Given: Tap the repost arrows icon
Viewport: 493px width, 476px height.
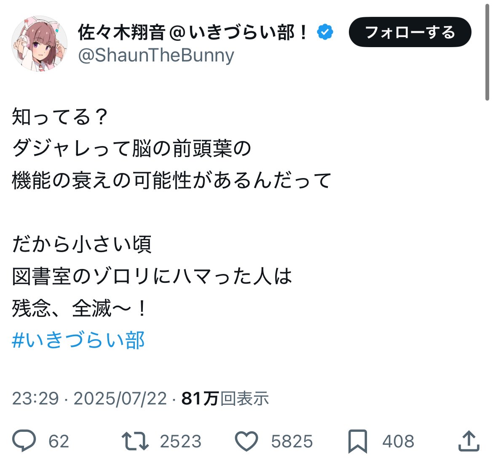Looking at the screenshot, I should coord(135,441).
